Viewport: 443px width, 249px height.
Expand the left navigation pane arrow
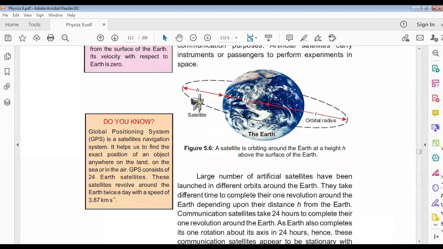click(x=17, y=145)
